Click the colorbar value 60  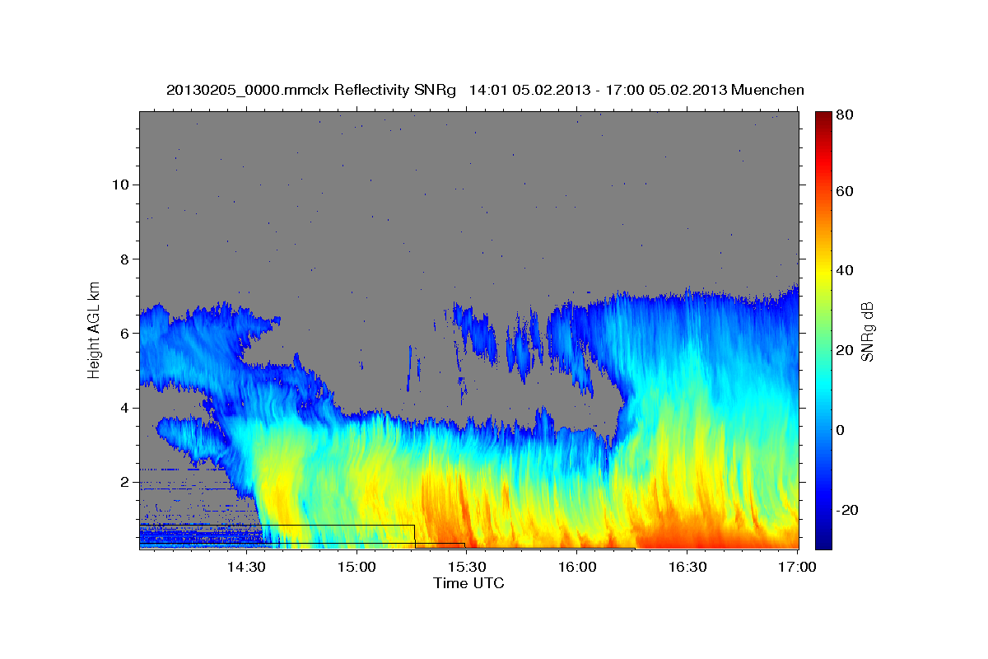click(x=846, y=191)
